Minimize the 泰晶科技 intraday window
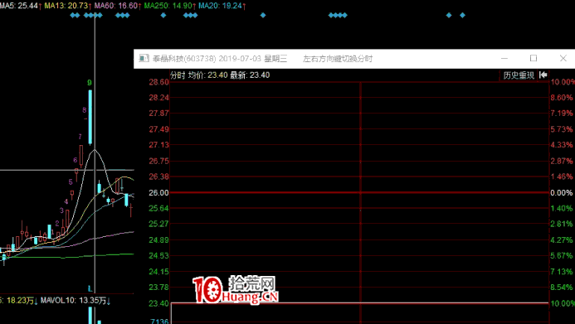This screenshot has width=575, height=324. [504, 59]
